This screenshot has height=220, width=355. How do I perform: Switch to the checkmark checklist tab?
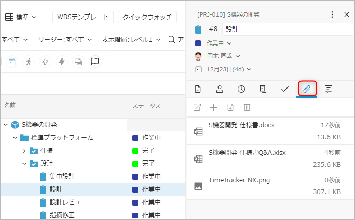pyautogui.click(x=284, y=89)
